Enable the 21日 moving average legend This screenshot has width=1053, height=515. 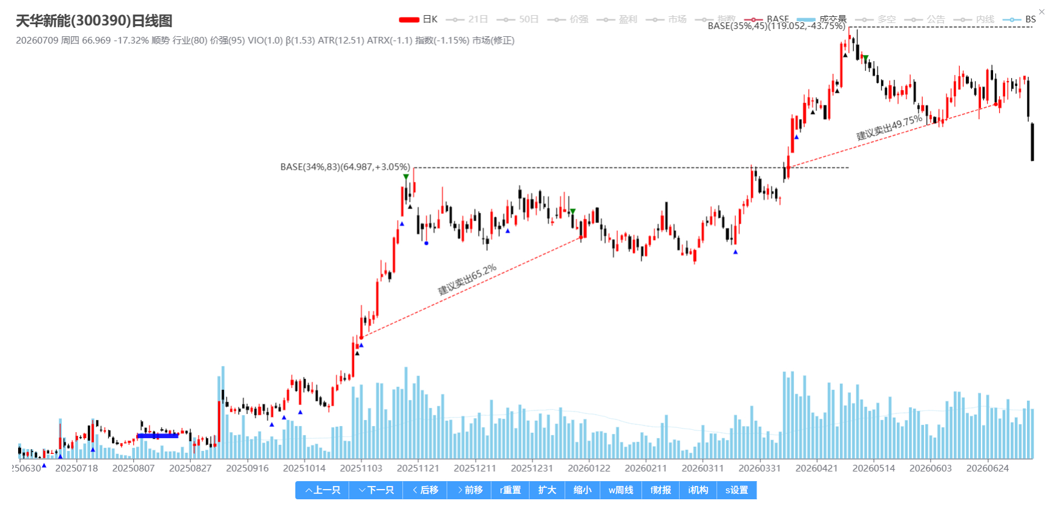467,19
